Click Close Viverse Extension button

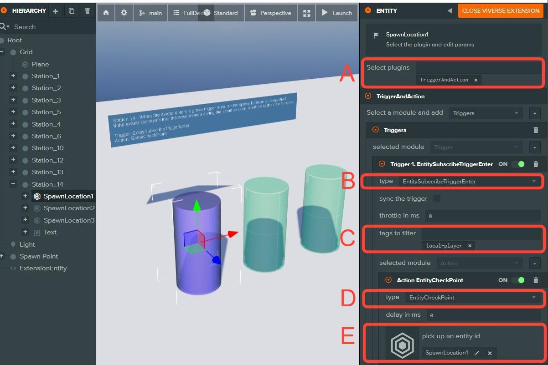(x=501, y=10)
